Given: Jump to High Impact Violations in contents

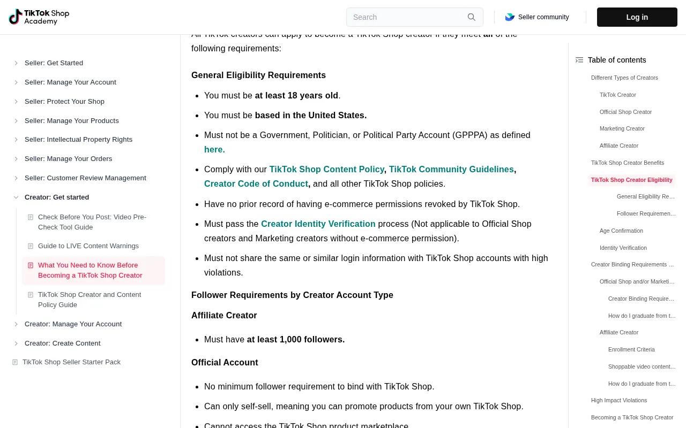Looking at the screenshot, I should click(x=619, y=401).
